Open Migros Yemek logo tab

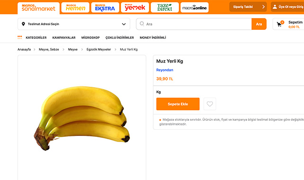click(x=135, y=8)
